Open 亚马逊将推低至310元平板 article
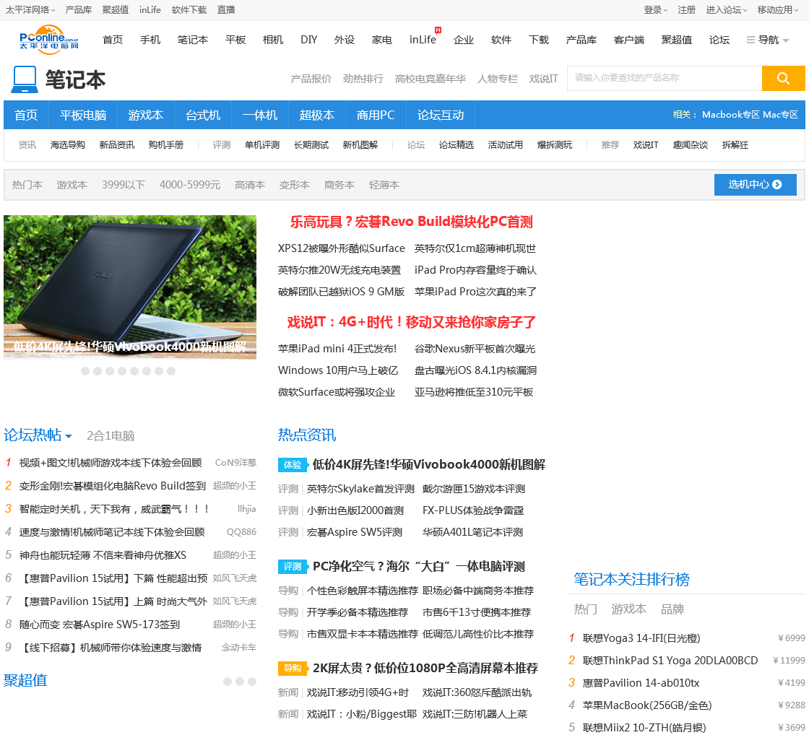809x735 pixels. [474, 393]
